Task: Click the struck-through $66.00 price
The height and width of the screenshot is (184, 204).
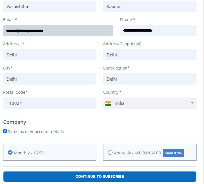Action: 154,153
